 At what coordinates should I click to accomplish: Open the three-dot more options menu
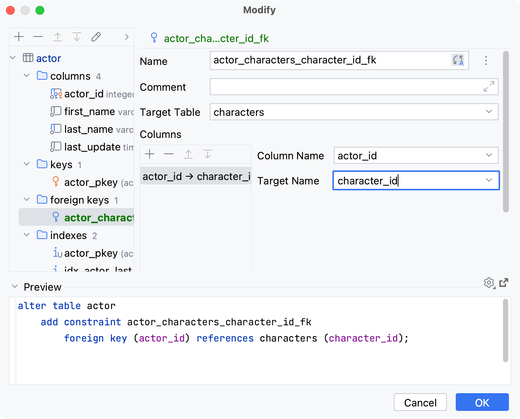[x=486, y=60]
